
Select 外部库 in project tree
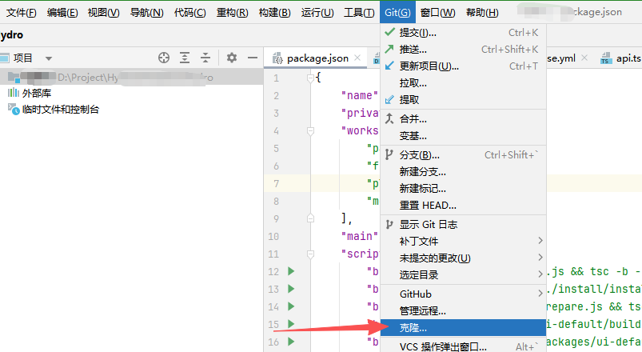[37, 93]
